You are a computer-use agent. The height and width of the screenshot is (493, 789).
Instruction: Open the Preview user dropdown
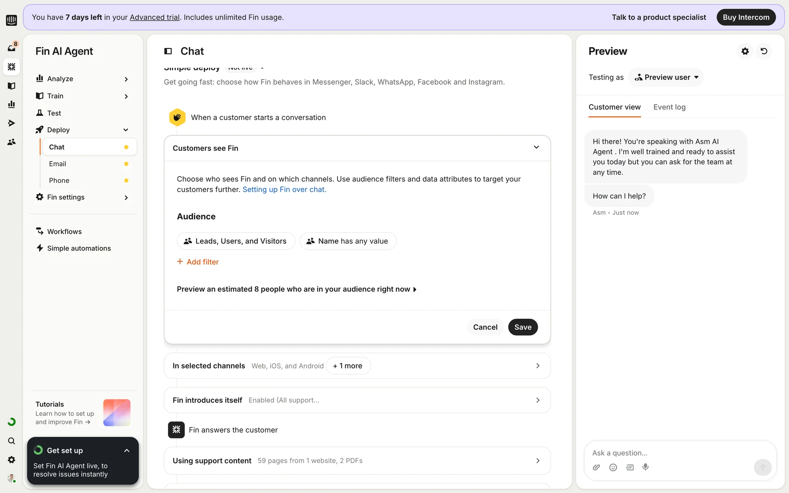tap(666, 77)
